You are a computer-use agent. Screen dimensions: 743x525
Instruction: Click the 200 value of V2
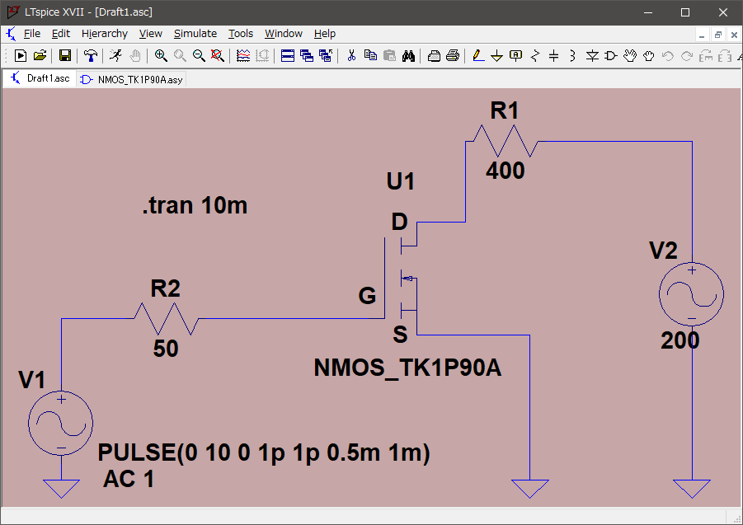(680, 340)
